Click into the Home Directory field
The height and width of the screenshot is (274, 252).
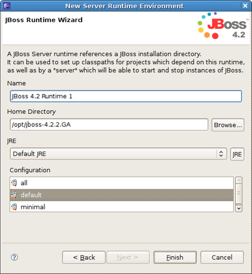[x=109, y=125]
